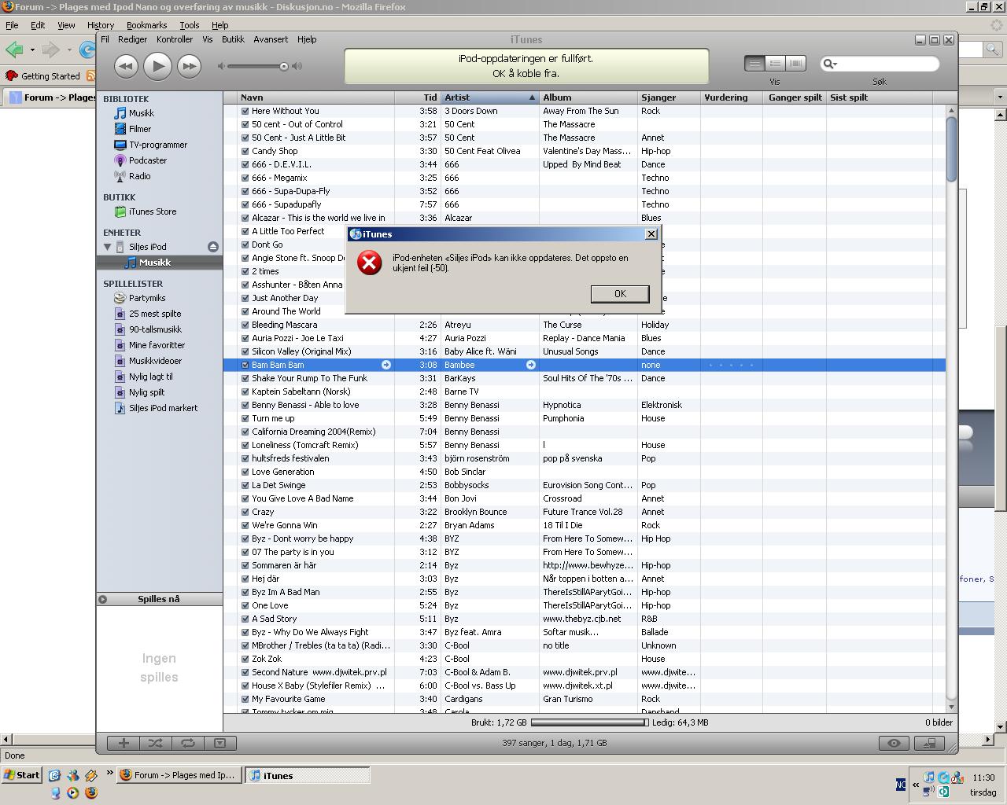Click the high volume speaker icon
Screen dimensions: 1007x805
point(297,66)
